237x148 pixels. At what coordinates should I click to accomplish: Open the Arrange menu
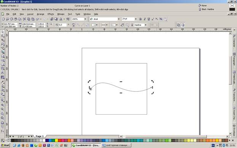[40, 14]
